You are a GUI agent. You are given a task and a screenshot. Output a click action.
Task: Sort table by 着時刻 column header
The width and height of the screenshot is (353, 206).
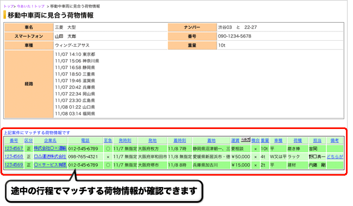point(180,140)
